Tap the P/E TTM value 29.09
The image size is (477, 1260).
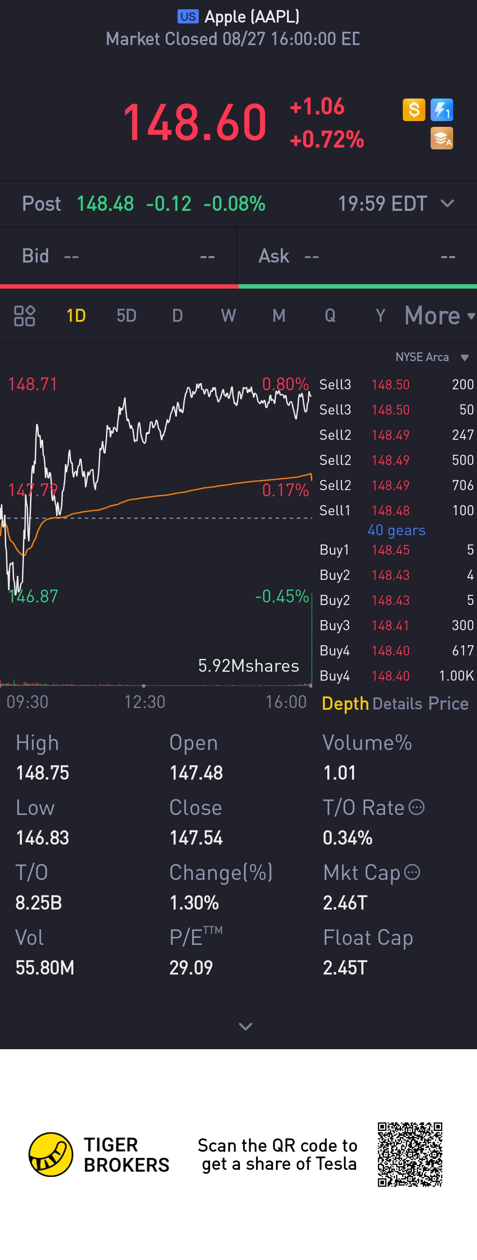tap(191, 967)
